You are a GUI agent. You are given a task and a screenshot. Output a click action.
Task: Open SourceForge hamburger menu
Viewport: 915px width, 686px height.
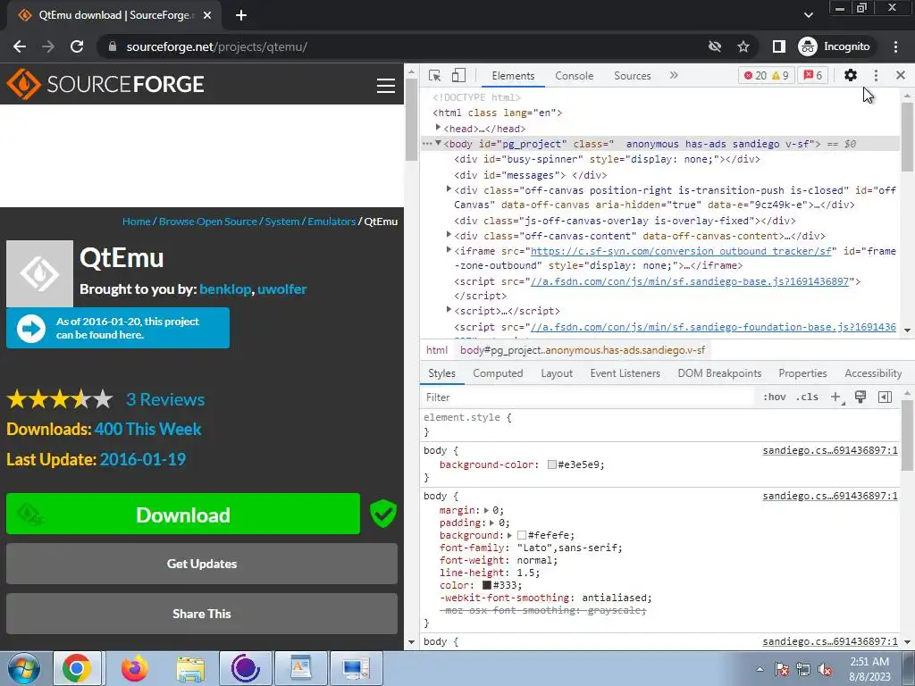pos(386,85)
